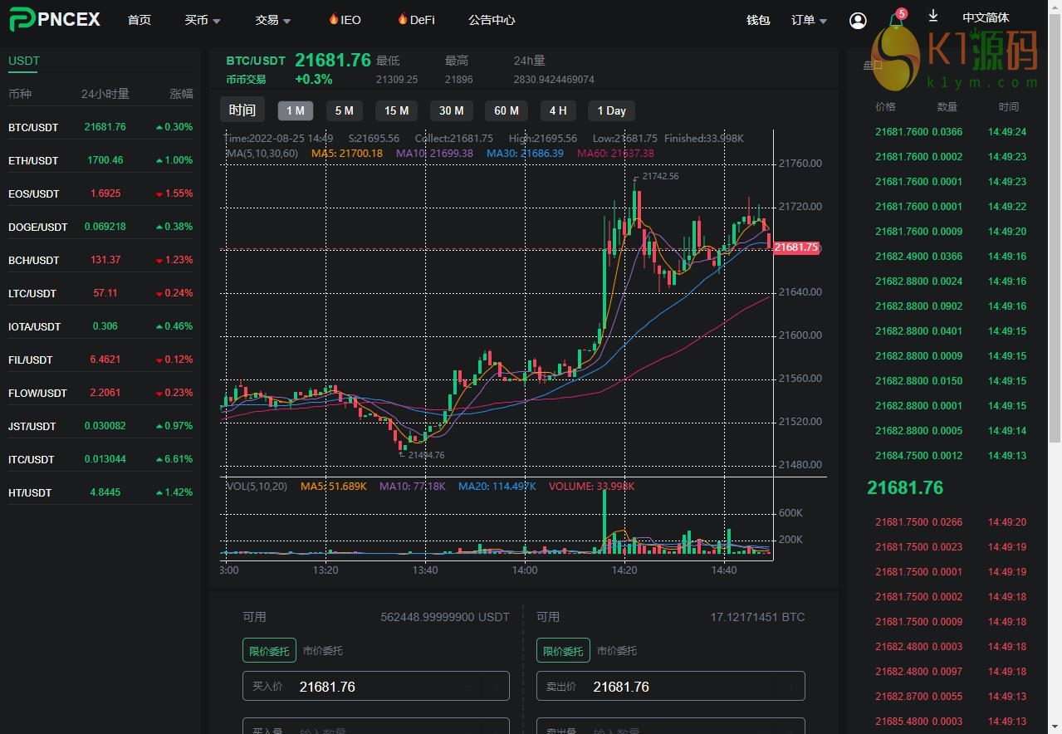
Task: Select the USDT market tab
Action: pyautogui.click(x=24, y=61)
